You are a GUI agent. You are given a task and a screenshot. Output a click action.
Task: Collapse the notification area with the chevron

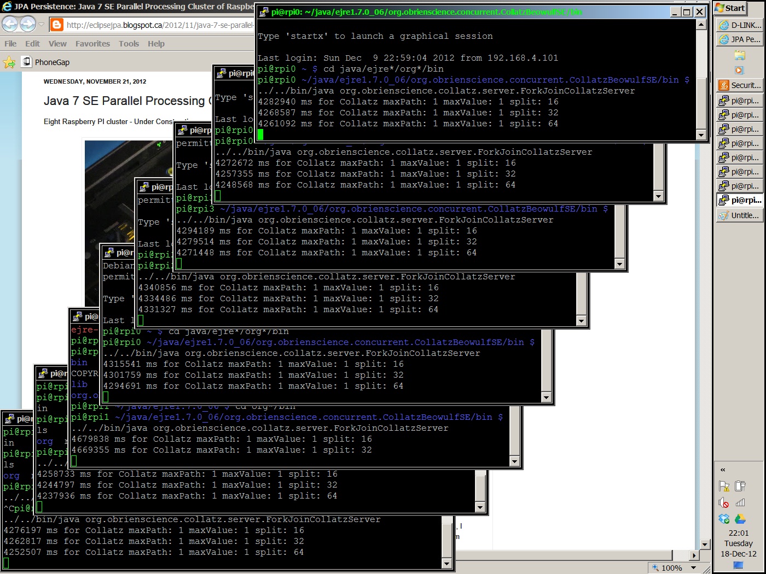(723, 470)
